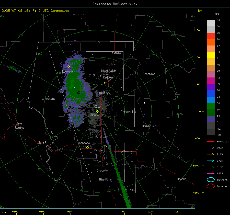The width and height of the screenshot is (230, 215).
Task: Select the bright yellow 54–51 dBZ swatch
Action: (211, 55)
